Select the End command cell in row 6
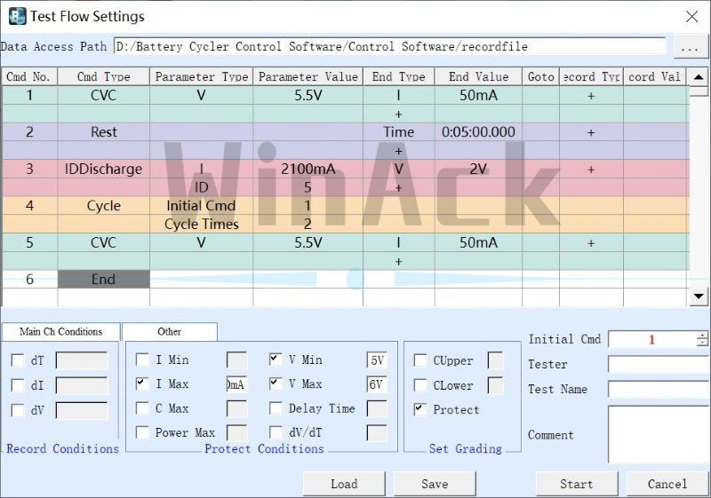 tap(103, 279)
